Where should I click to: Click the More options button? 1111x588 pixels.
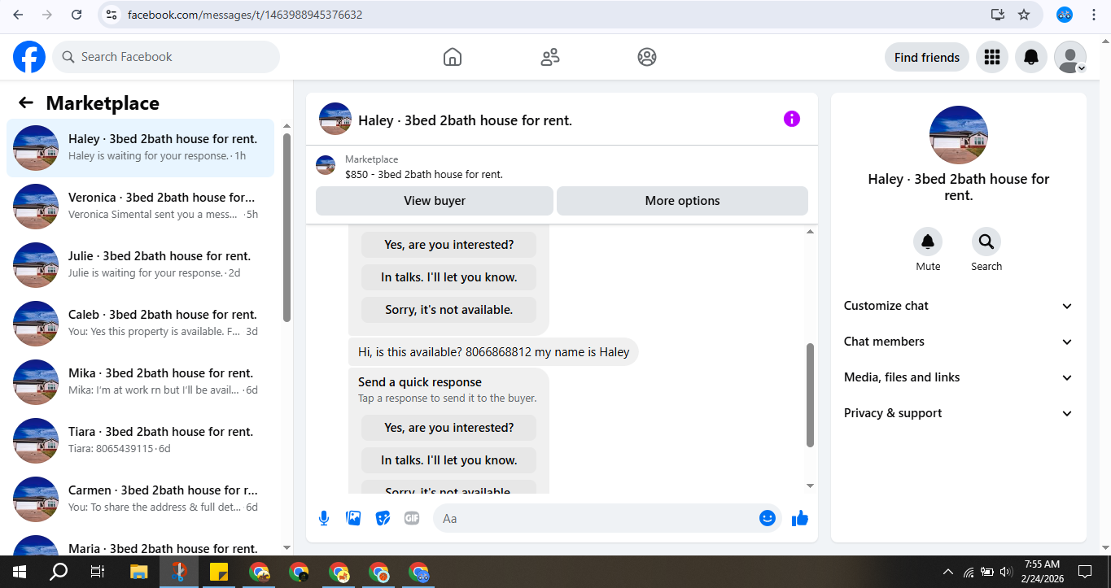[682, 201]
